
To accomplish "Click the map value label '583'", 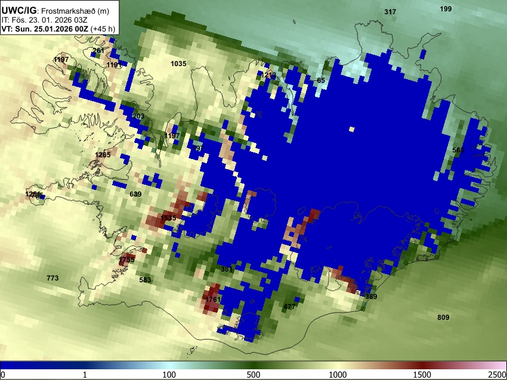I will (145, 280).
